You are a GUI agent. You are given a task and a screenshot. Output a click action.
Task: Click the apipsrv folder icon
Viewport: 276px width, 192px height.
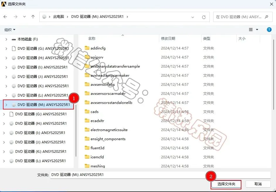point(87,57)
